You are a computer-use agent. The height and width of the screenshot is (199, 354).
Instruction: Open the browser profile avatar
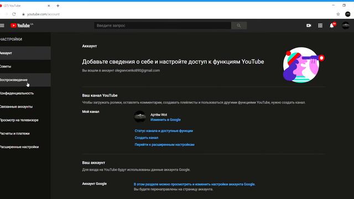(x=348, y=14)
